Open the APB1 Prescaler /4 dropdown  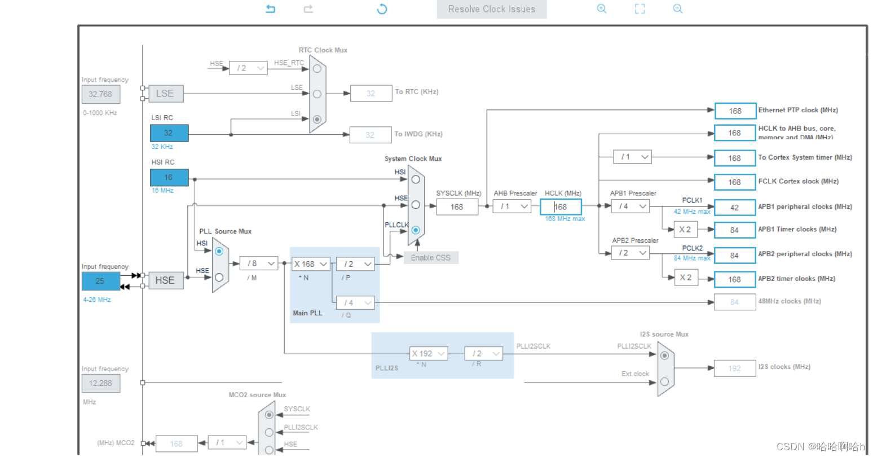630,206
